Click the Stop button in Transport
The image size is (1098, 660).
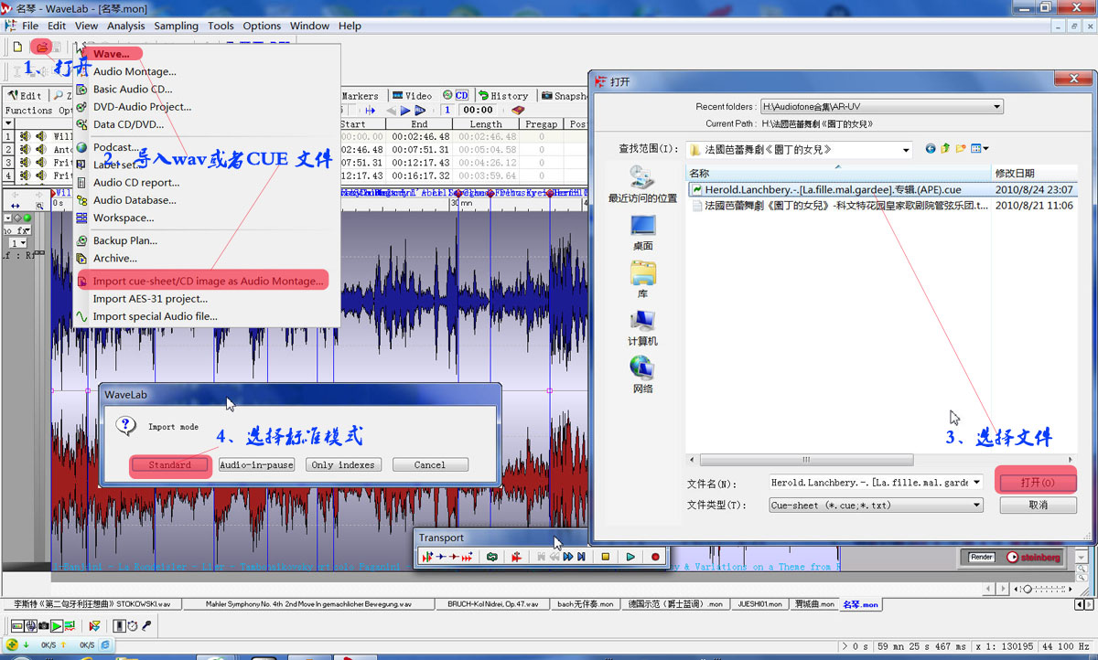[x=605, y=556]
